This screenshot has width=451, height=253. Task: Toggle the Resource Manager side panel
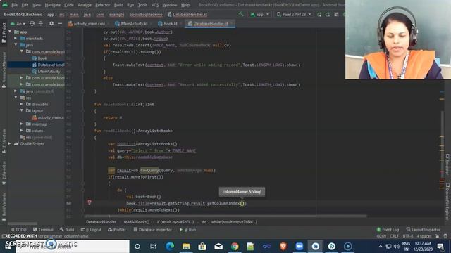(4, 70)
